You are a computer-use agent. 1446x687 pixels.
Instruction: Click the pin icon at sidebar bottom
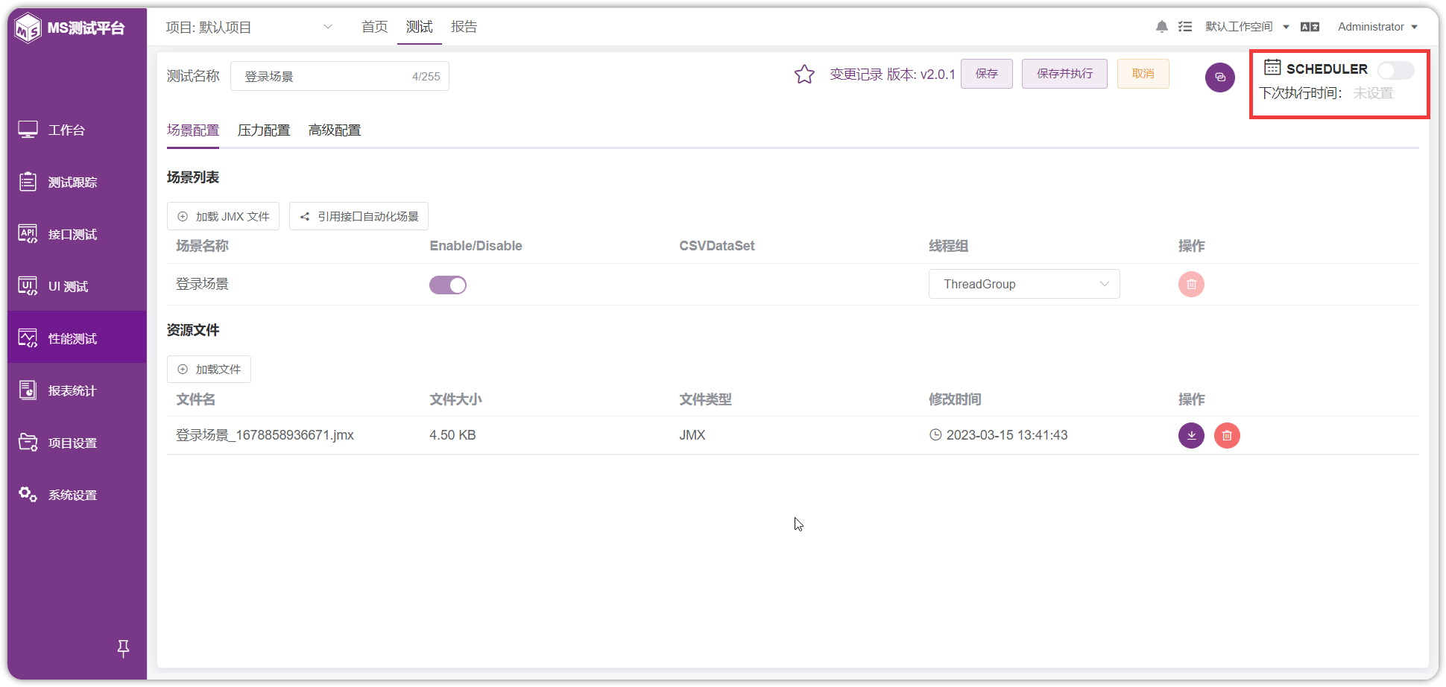click(124, 648)
